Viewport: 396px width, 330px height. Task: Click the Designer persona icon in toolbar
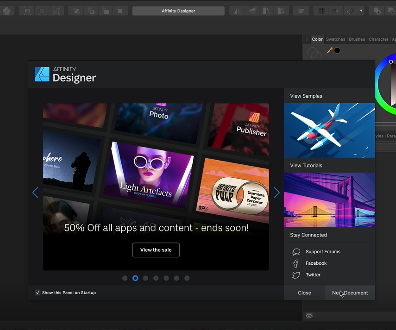pyautogui.click(x=6, y=11)
